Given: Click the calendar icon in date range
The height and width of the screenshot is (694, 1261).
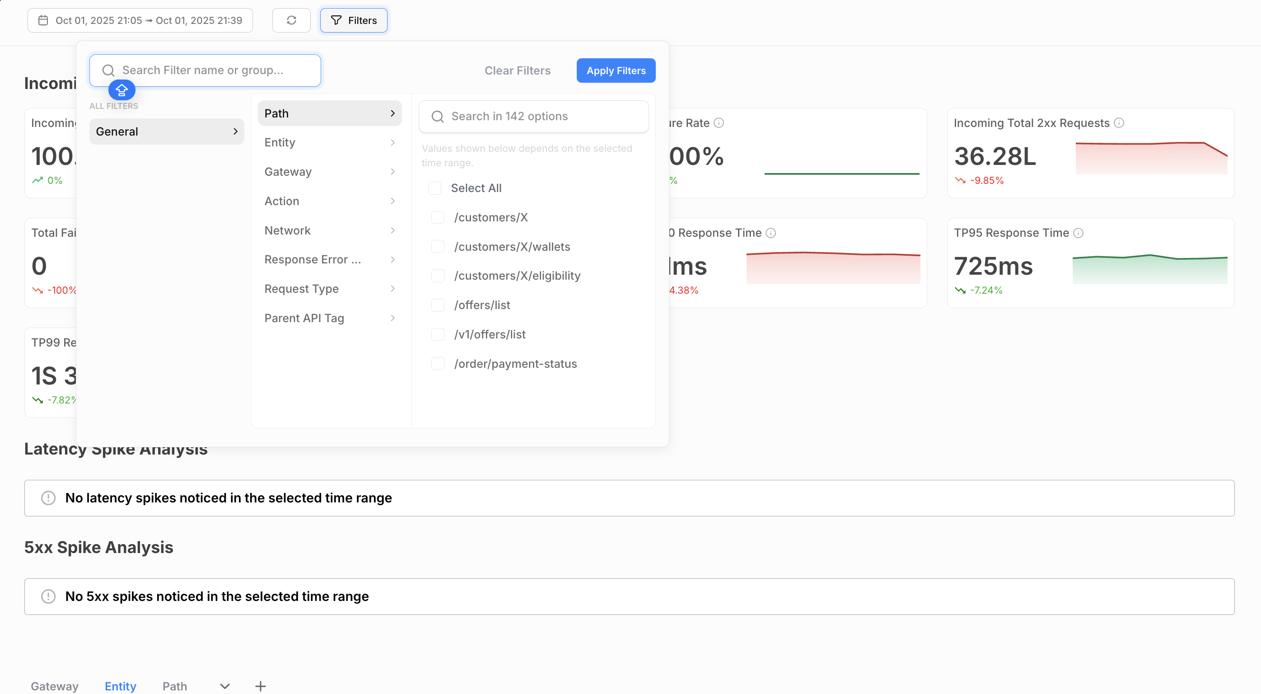Looking at the screenshot, I should (x=43, y=20).
